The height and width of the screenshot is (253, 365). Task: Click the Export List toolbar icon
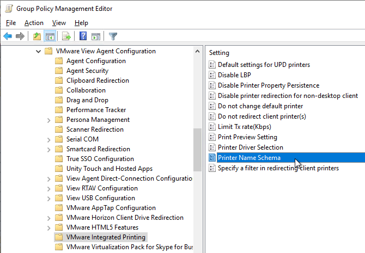pos(66,36)
